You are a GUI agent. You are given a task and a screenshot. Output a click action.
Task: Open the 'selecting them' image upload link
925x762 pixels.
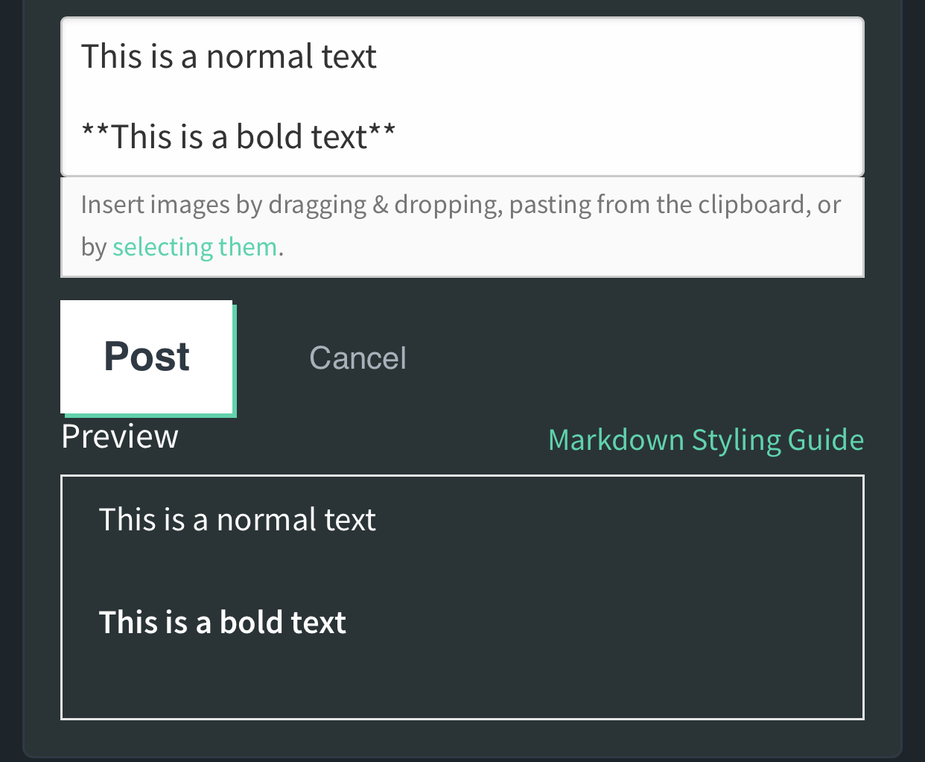click(194, 247)
